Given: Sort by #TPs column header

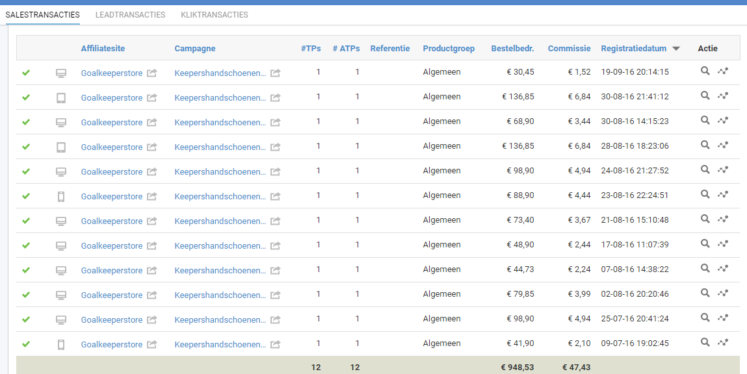Looking at the screenshot, I should pyautogui.click(x=311, y=49).
